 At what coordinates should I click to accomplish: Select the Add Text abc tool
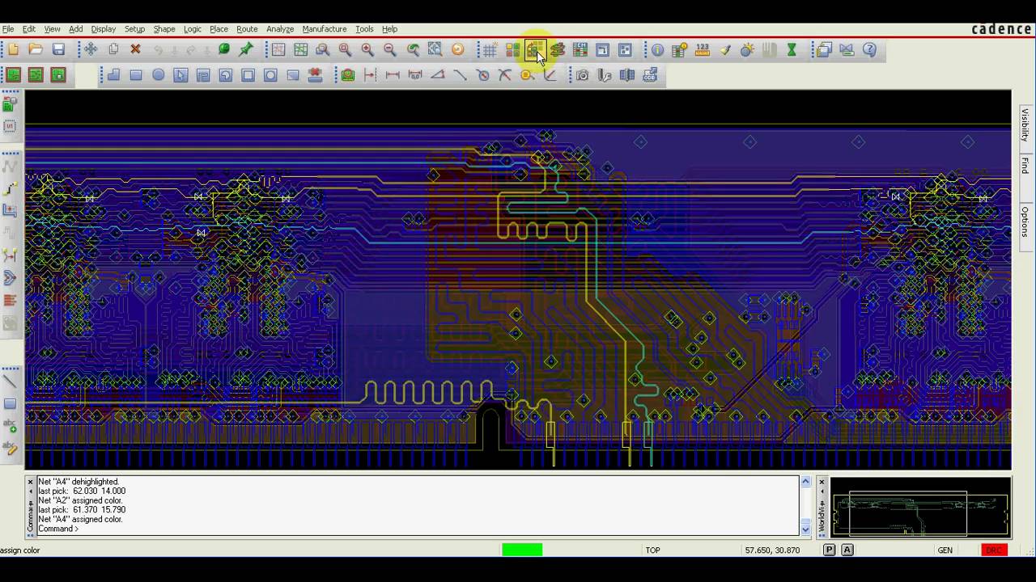(10, 426)
